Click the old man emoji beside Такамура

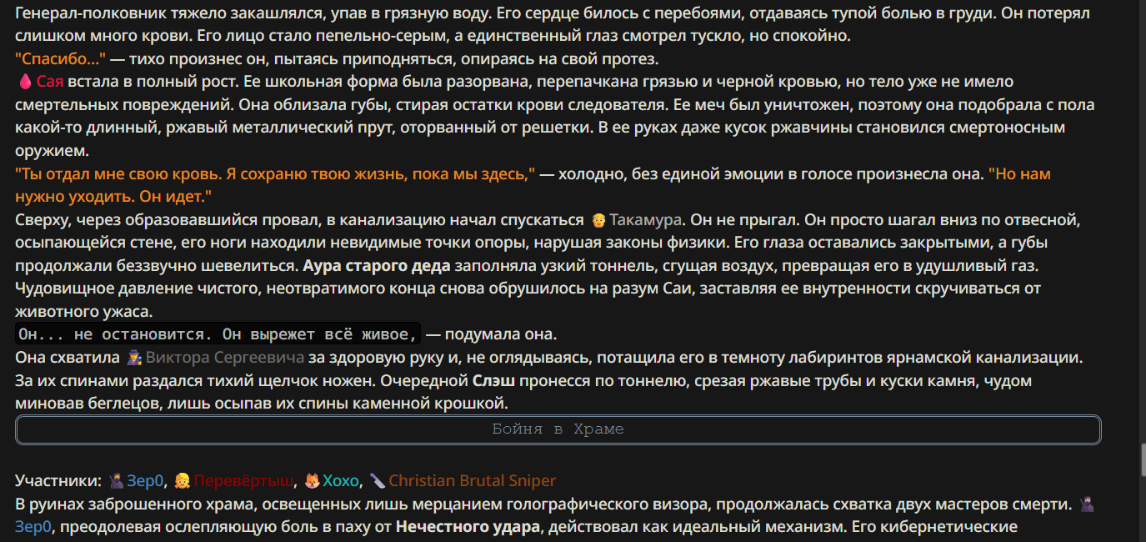[x=598, y=220]
